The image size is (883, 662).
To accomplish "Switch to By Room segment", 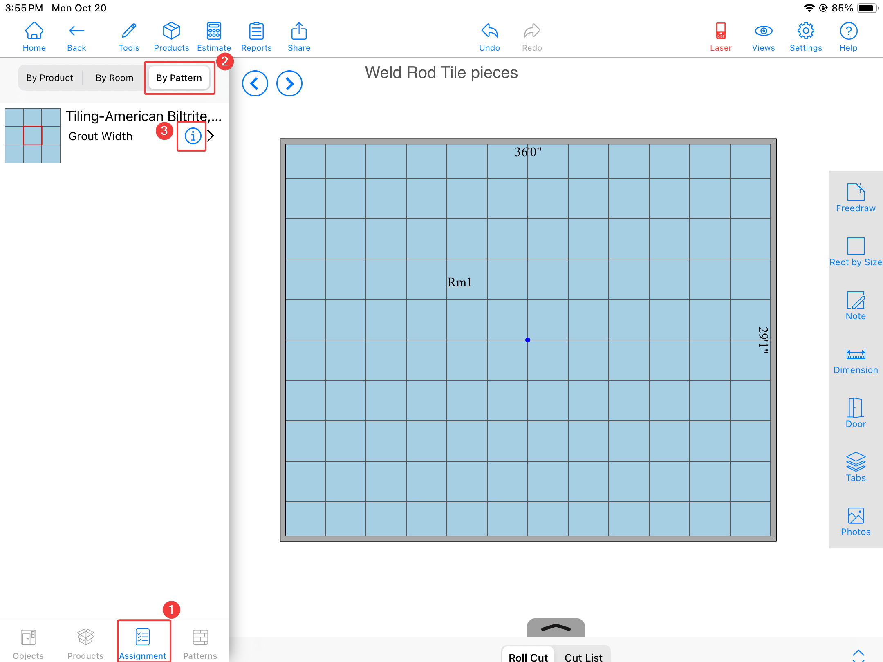I will point(114,78).
